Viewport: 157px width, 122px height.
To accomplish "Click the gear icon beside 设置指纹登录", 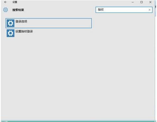I will pyautogui.click(x=10, y=33).
